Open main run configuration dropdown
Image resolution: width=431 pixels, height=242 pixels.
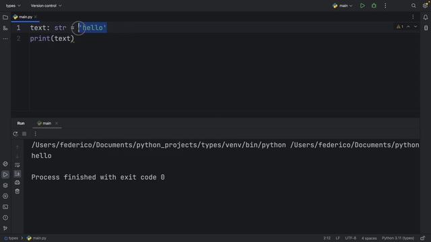(x=342, y=6)
